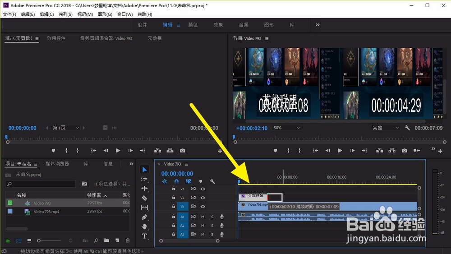This screenshot has height=254, width=451.
Task: Click timeline timecode 00:00:00:00
Action: coord(177,174)
